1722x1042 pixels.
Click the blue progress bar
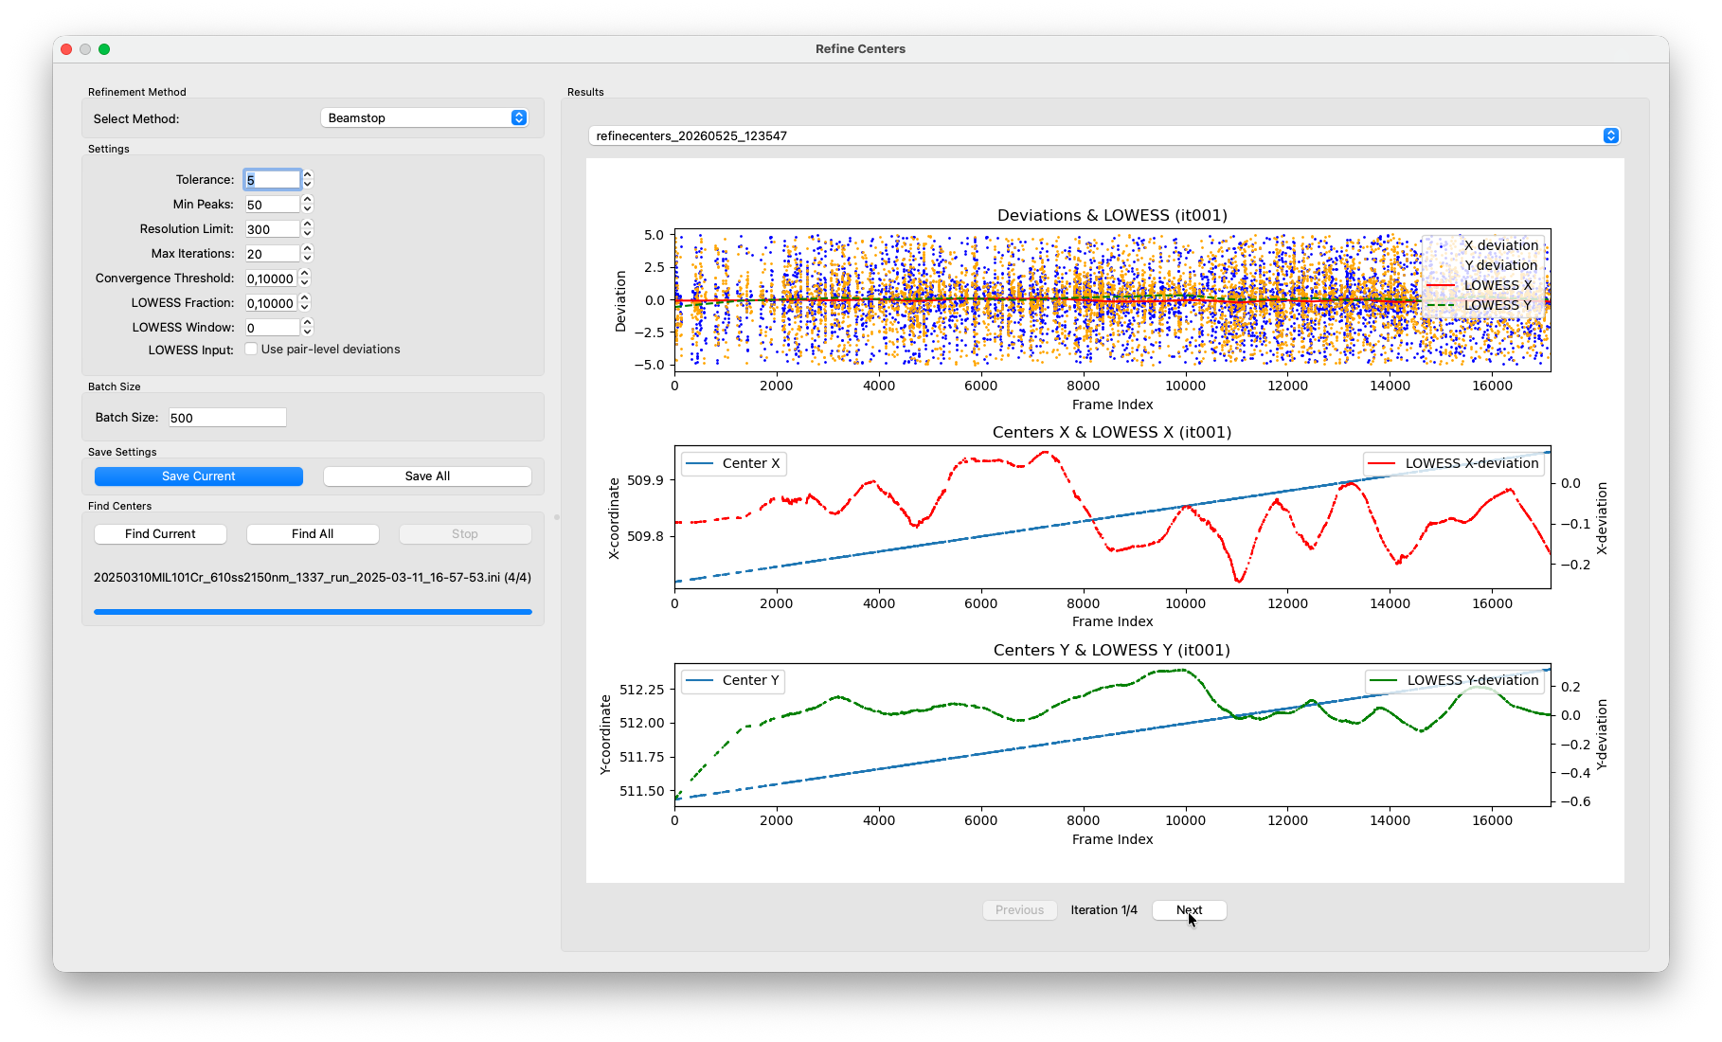pyautogui.click(x=313, y=612)
